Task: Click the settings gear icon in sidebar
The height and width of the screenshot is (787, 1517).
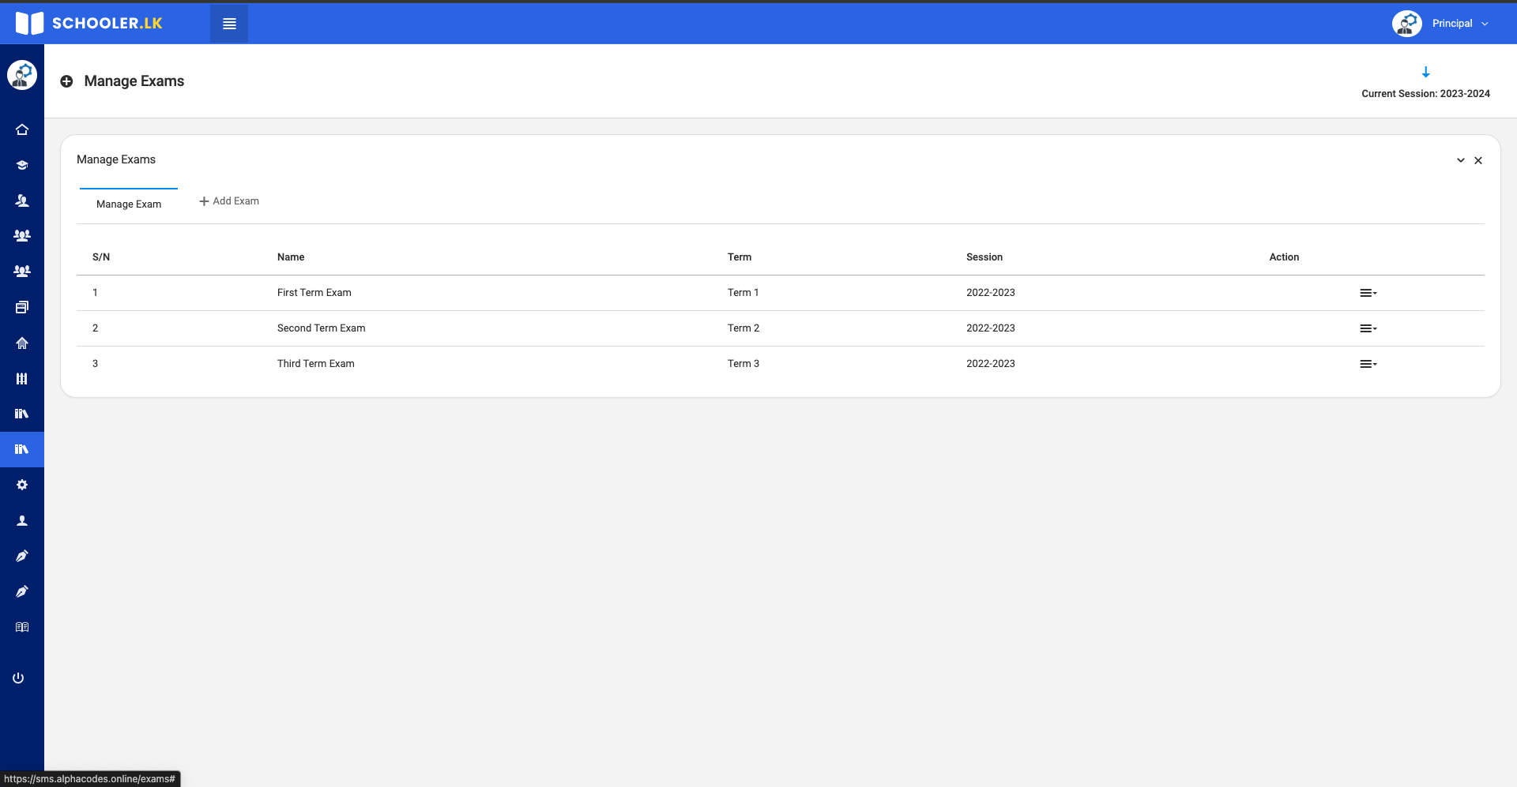Action: pyautogui.click(x=22, y=485)
